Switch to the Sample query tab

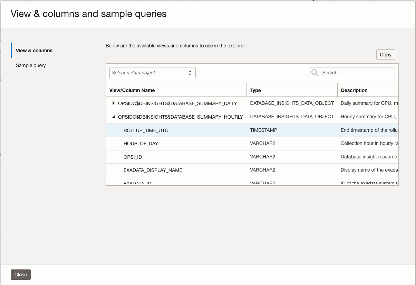(31, 65)
